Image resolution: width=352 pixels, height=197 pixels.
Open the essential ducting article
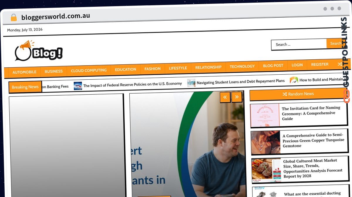(x=312, y=194)
